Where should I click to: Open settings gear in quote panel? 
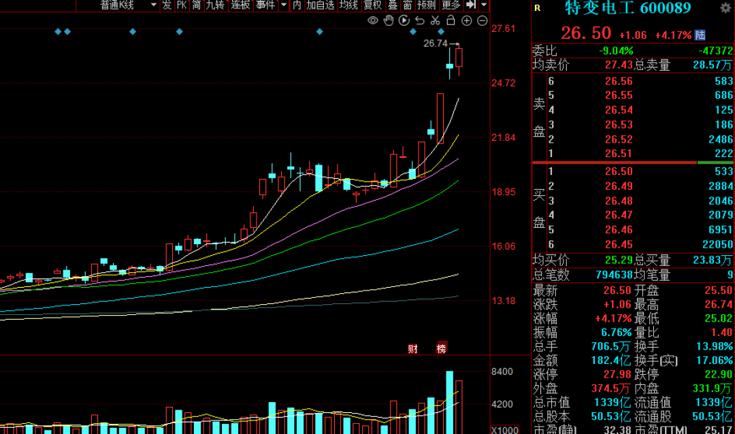tap(725, 8)
